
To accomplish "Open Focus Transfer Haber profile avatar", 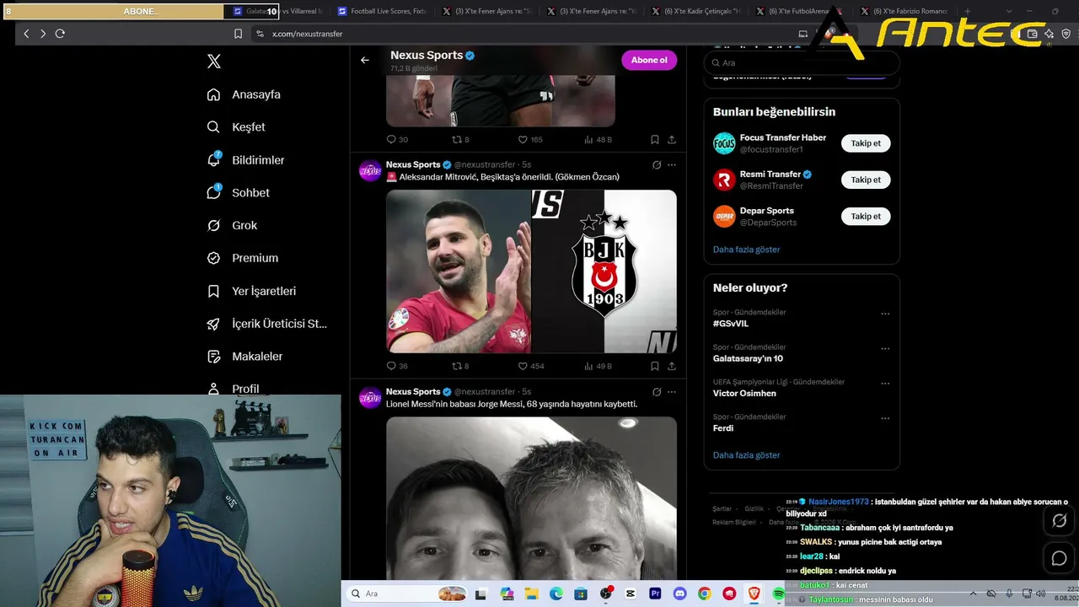I will tap(724, 143).
